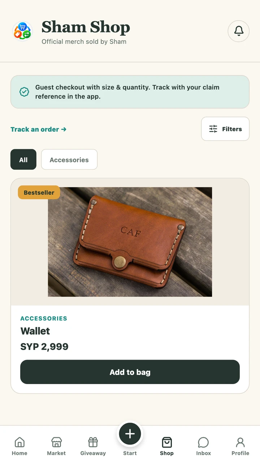
Task: Open the Wallet product title
Action: coord(35,331)
